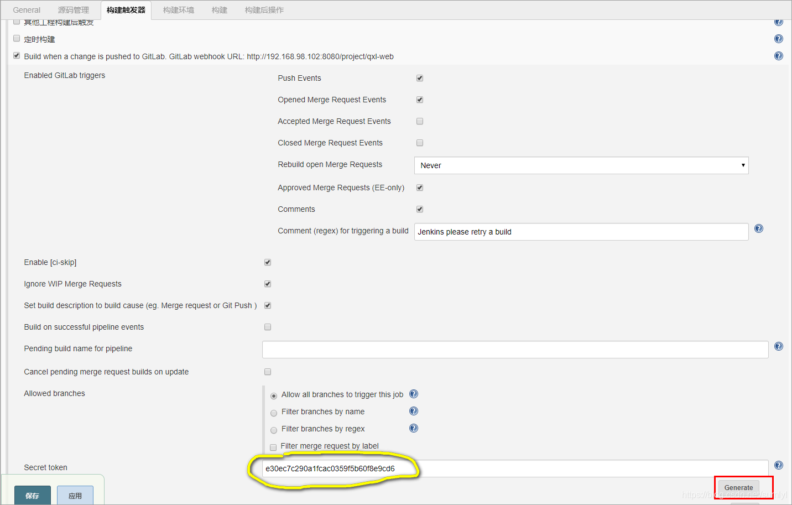Screen dimensions: 792x505
Task: Enable Build on successful pipeline events
Action: (x=268, y=327)
